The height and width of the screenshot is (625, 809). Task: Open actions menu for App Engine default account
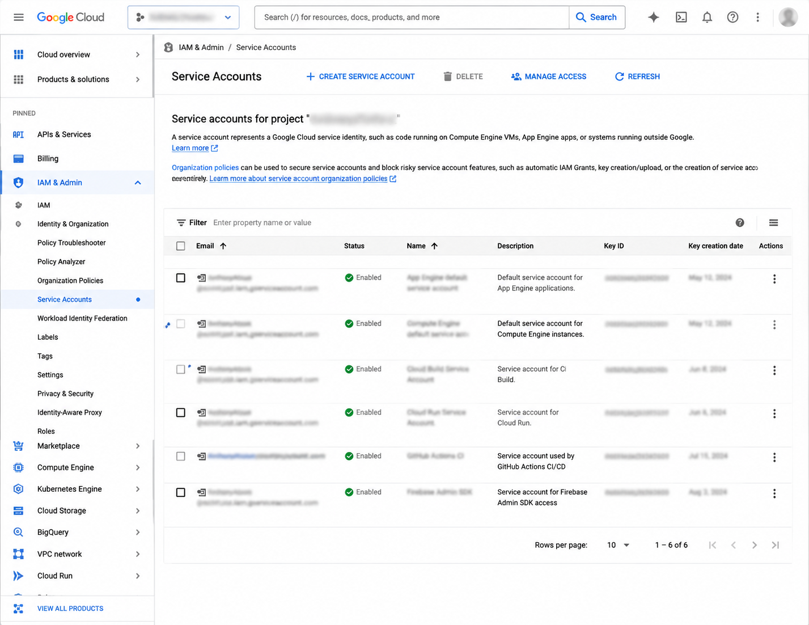[774, 279]
